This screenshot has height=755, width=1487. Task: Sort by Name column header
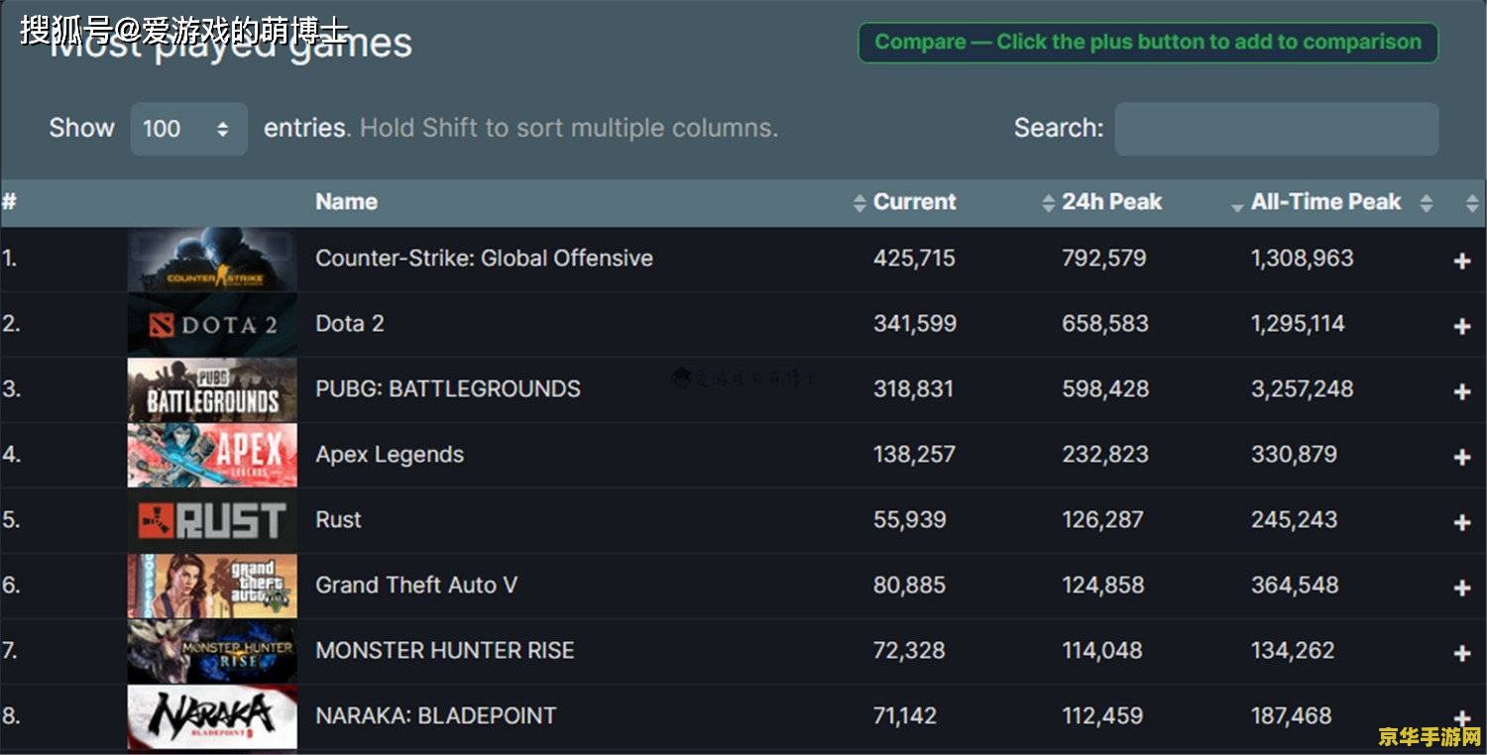coord(346,202)
